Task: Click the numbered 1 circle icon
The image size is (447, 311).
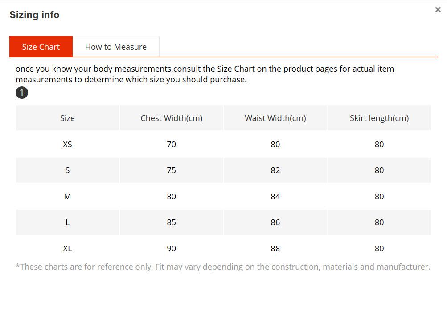Action: coord(22,93)
